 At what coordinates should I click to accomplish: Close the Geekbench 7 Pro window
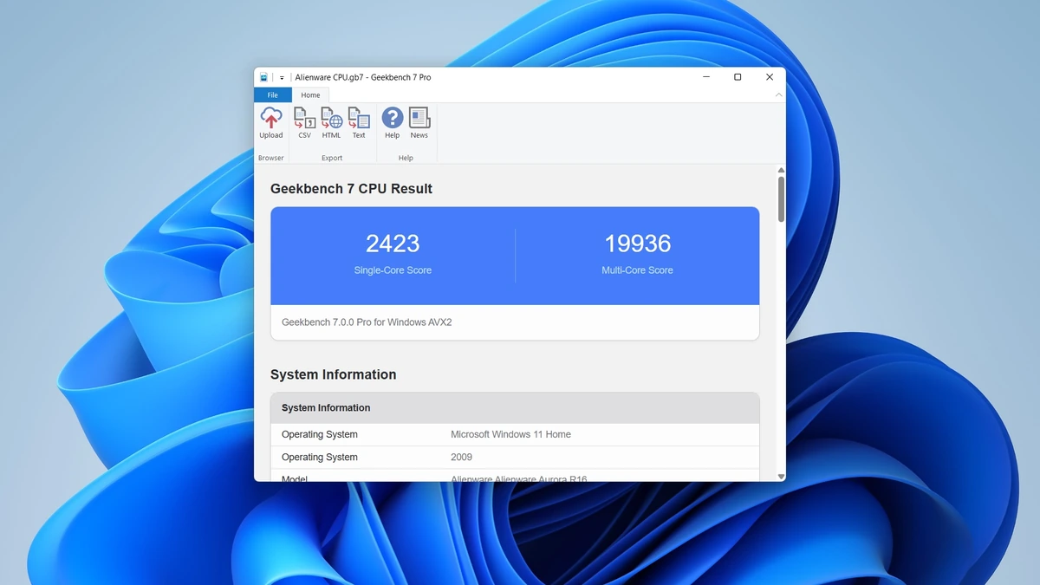(x=770, y=77)
